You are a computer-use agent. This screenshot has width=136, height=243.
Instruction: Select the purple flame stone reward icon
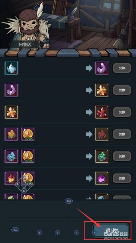point(102,178)
